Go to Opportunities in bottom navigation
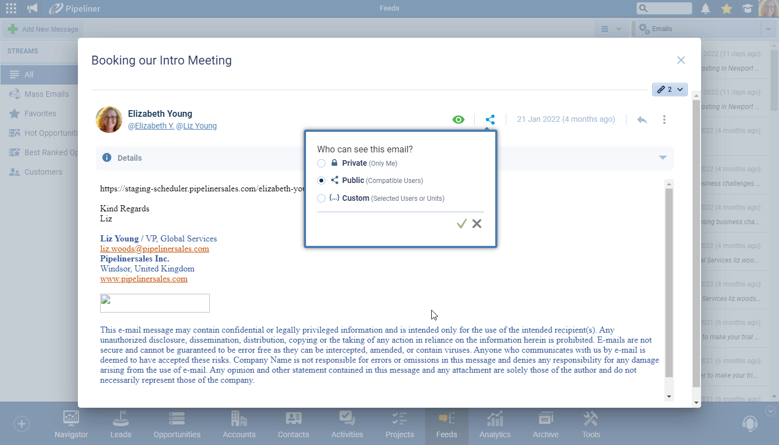 (x=177, y=424)
